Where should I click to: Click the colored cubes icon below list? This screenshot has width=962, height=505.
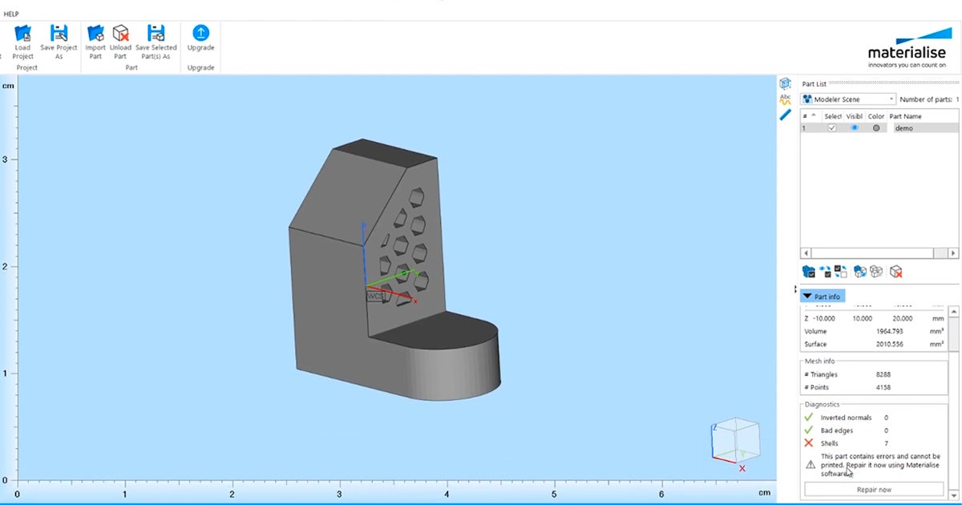pos(860,272)
